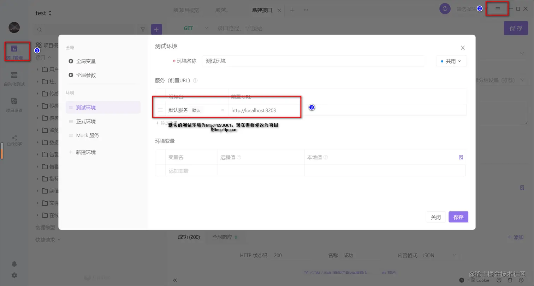Viewport: 534px width, 286px height.
Task: Open the 共用 sharing dropdown
Action: click(451, 61)
